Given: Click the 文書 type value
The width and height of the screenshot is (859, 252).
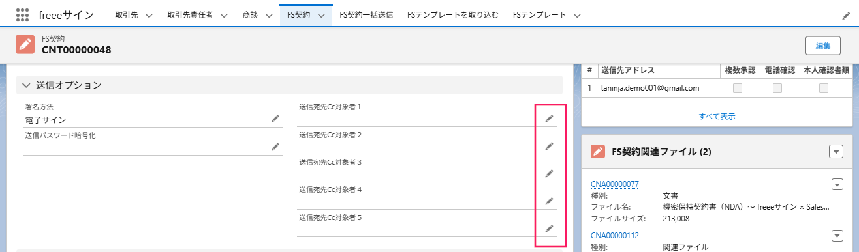Looking at the screenshot, I should coord(670,195).
